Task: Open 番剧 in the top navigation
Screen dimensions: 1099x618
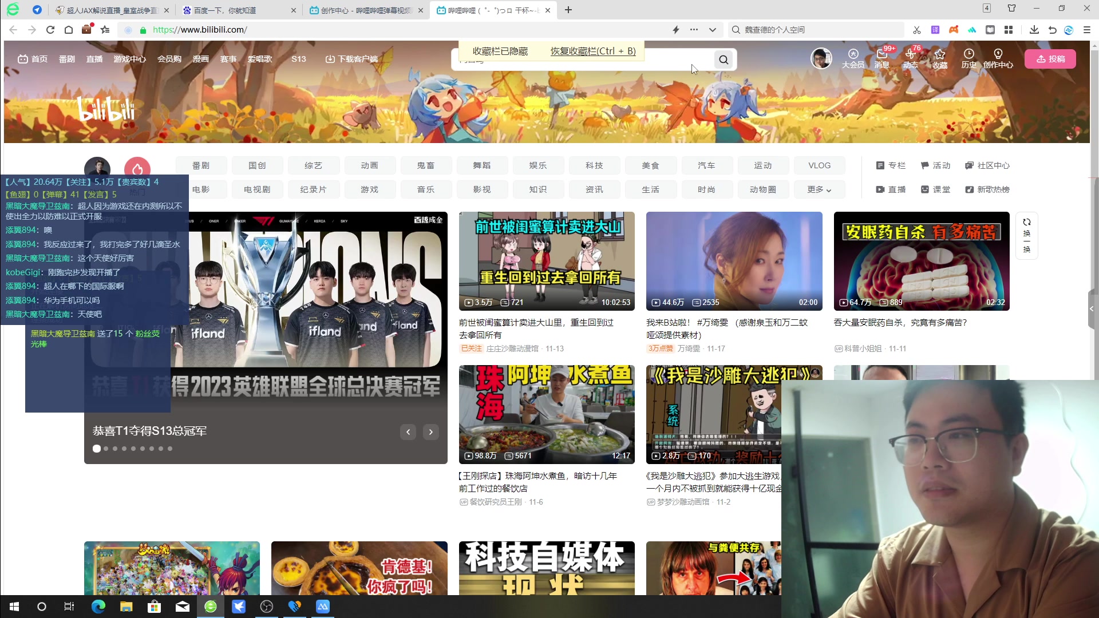Action: click(x=67, y=59)
